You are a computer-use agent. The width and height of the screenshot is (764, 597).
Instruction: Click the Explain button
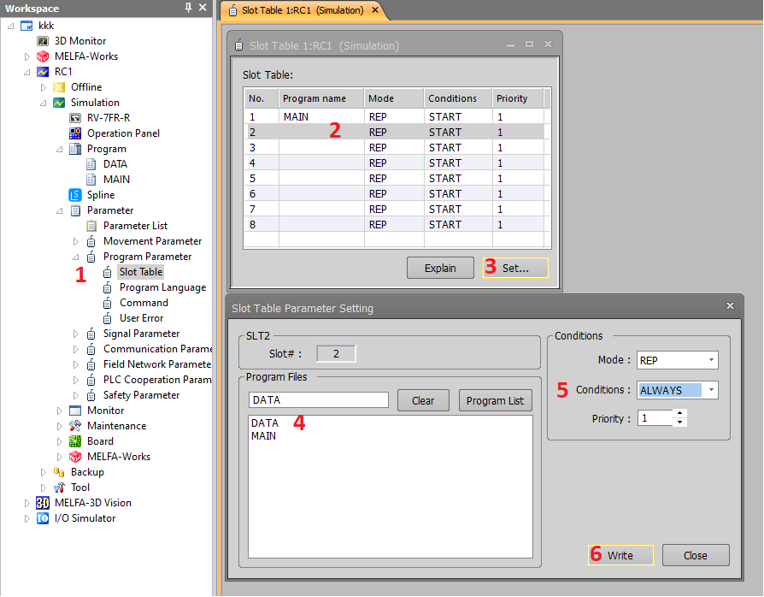[x=440, y=269]
